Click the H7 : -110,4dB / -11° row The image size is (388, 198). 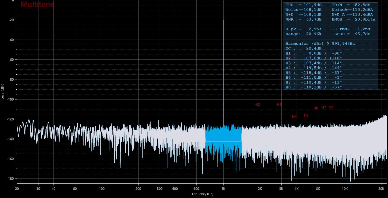point(314,82)
